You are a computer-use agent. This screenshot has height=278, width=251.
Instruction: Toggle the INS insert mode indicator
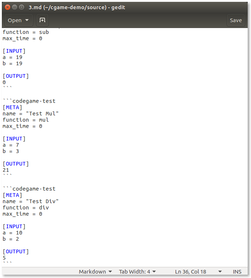[237, 272]
